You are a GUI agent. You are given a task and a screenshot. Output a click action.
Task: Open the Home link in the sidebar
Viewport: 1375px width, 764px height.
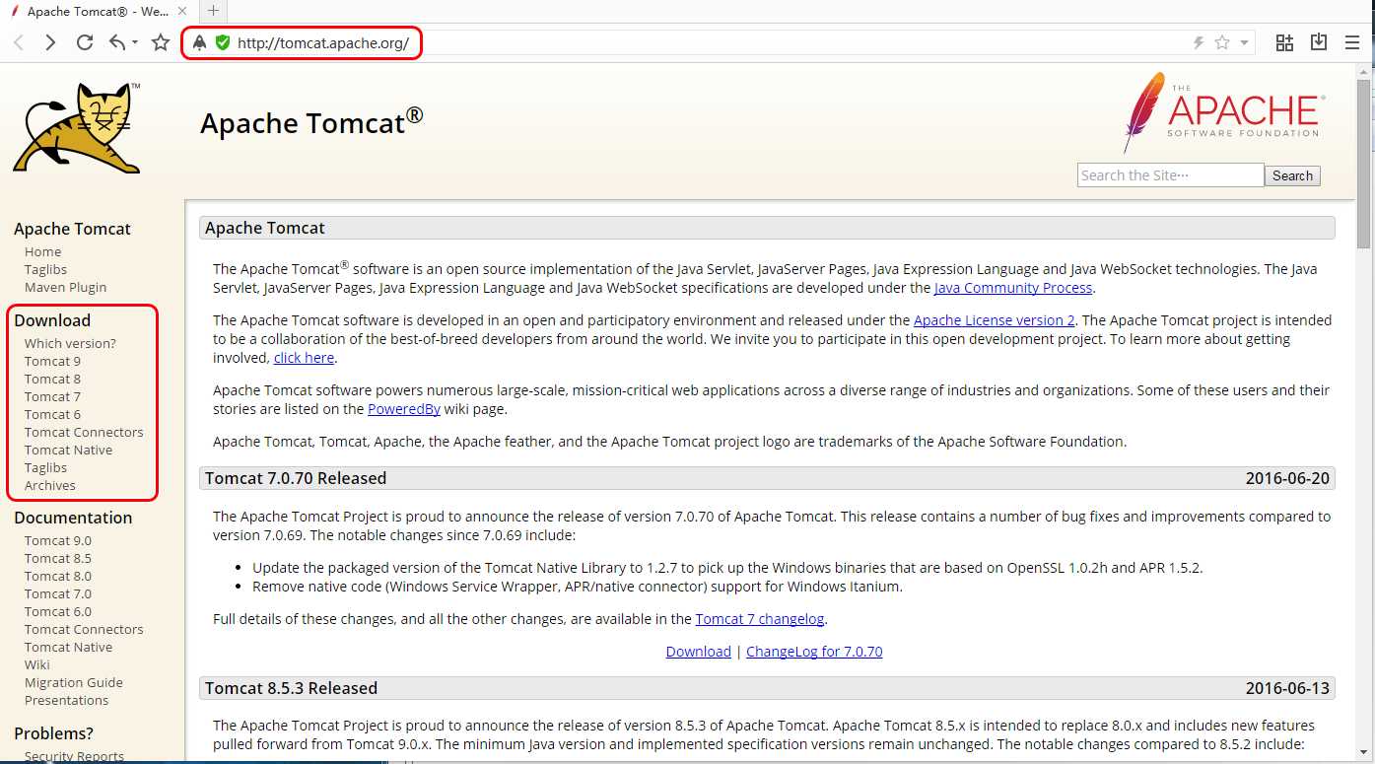42,251
